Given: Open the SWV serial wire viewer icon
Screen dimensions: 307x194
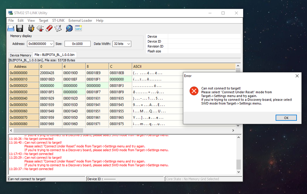Looking at the screenshot, I should pyautogui.click(x=78, y=29).
